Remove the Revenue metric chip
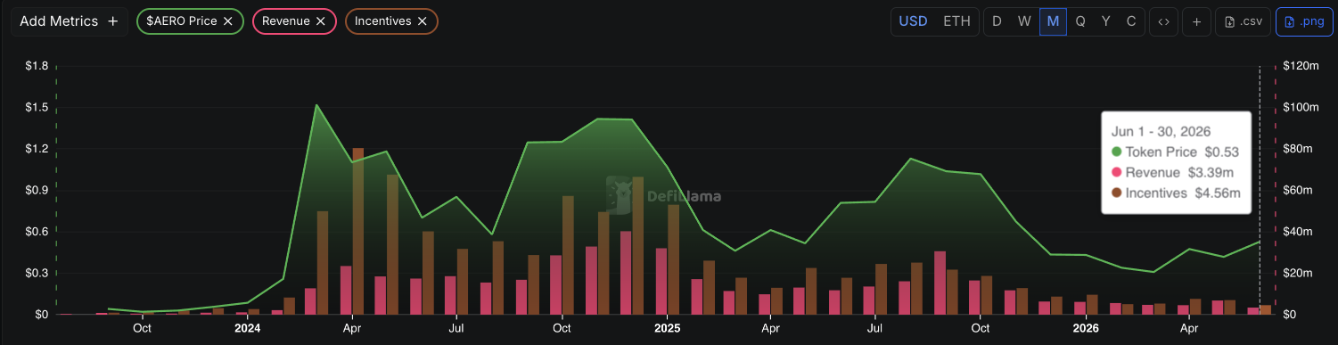Screen dimensions: 1338x345 tap(320, 21)
